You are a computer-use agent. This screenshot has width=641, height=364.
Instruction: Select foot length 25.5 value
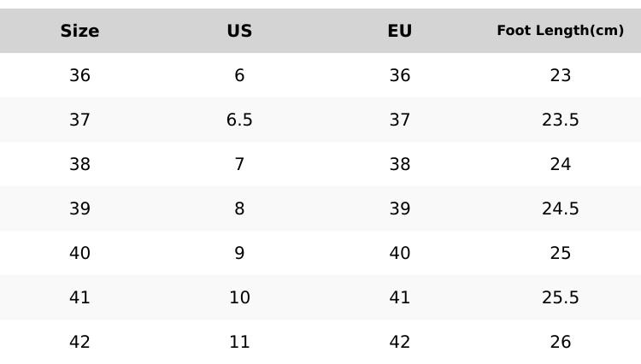tap(560, 298)
